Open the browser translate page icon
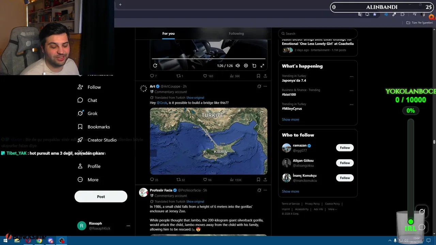Image resolution: width=436 pixels, height=245 pixels. point(360,14)
